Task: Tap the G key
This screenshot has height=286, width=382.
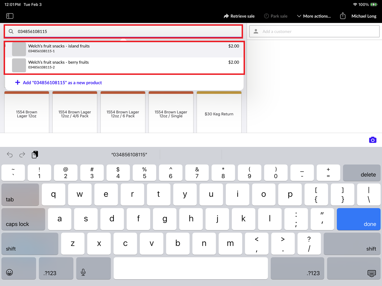Action: [x=165, y=219]
